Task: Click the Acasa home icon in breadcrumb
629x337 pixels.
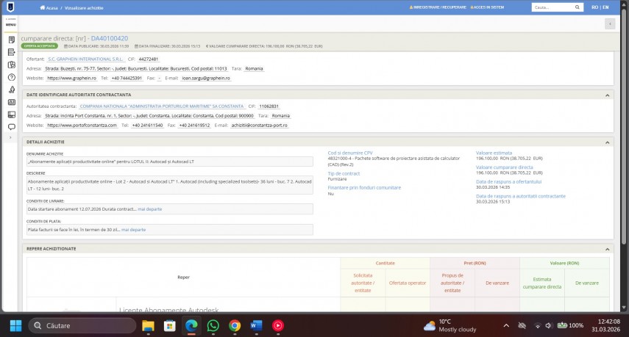Action: (43, 7)
